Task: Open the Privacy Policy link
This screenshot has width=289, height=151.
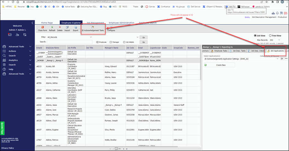Action: [x=8, y=148]
